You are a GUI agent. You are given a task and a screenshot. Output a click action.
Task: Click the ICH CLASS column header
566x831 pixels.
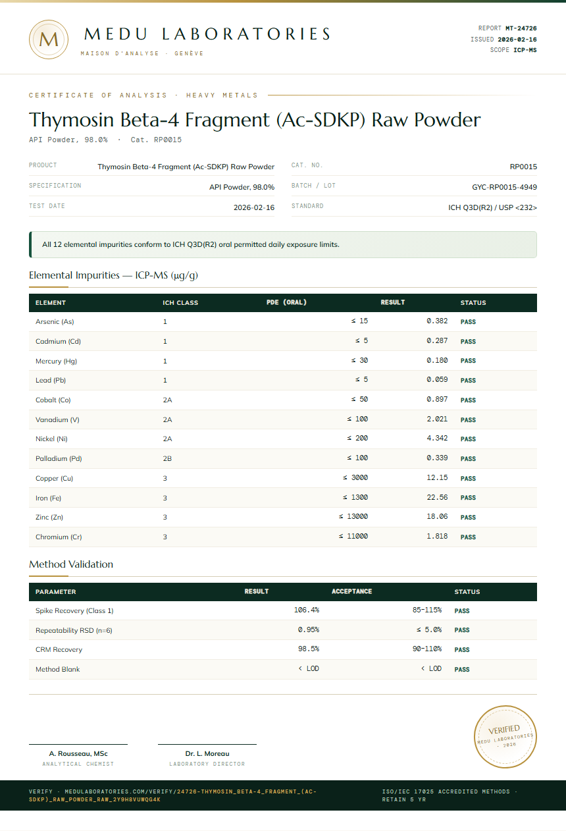180,303
